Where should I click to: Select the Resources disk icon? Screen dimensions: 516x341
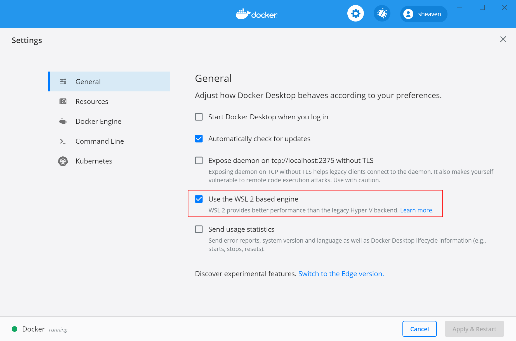[x=63, y=101]
